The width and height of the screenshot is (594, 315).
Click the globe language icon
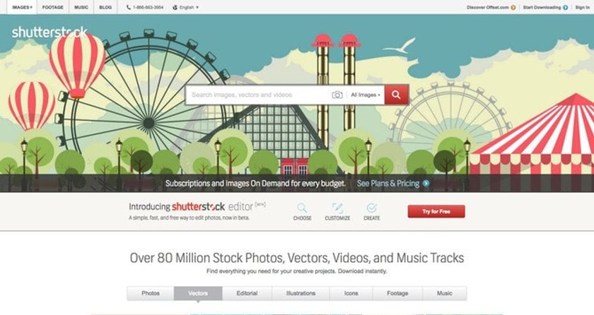click(175, 7)
